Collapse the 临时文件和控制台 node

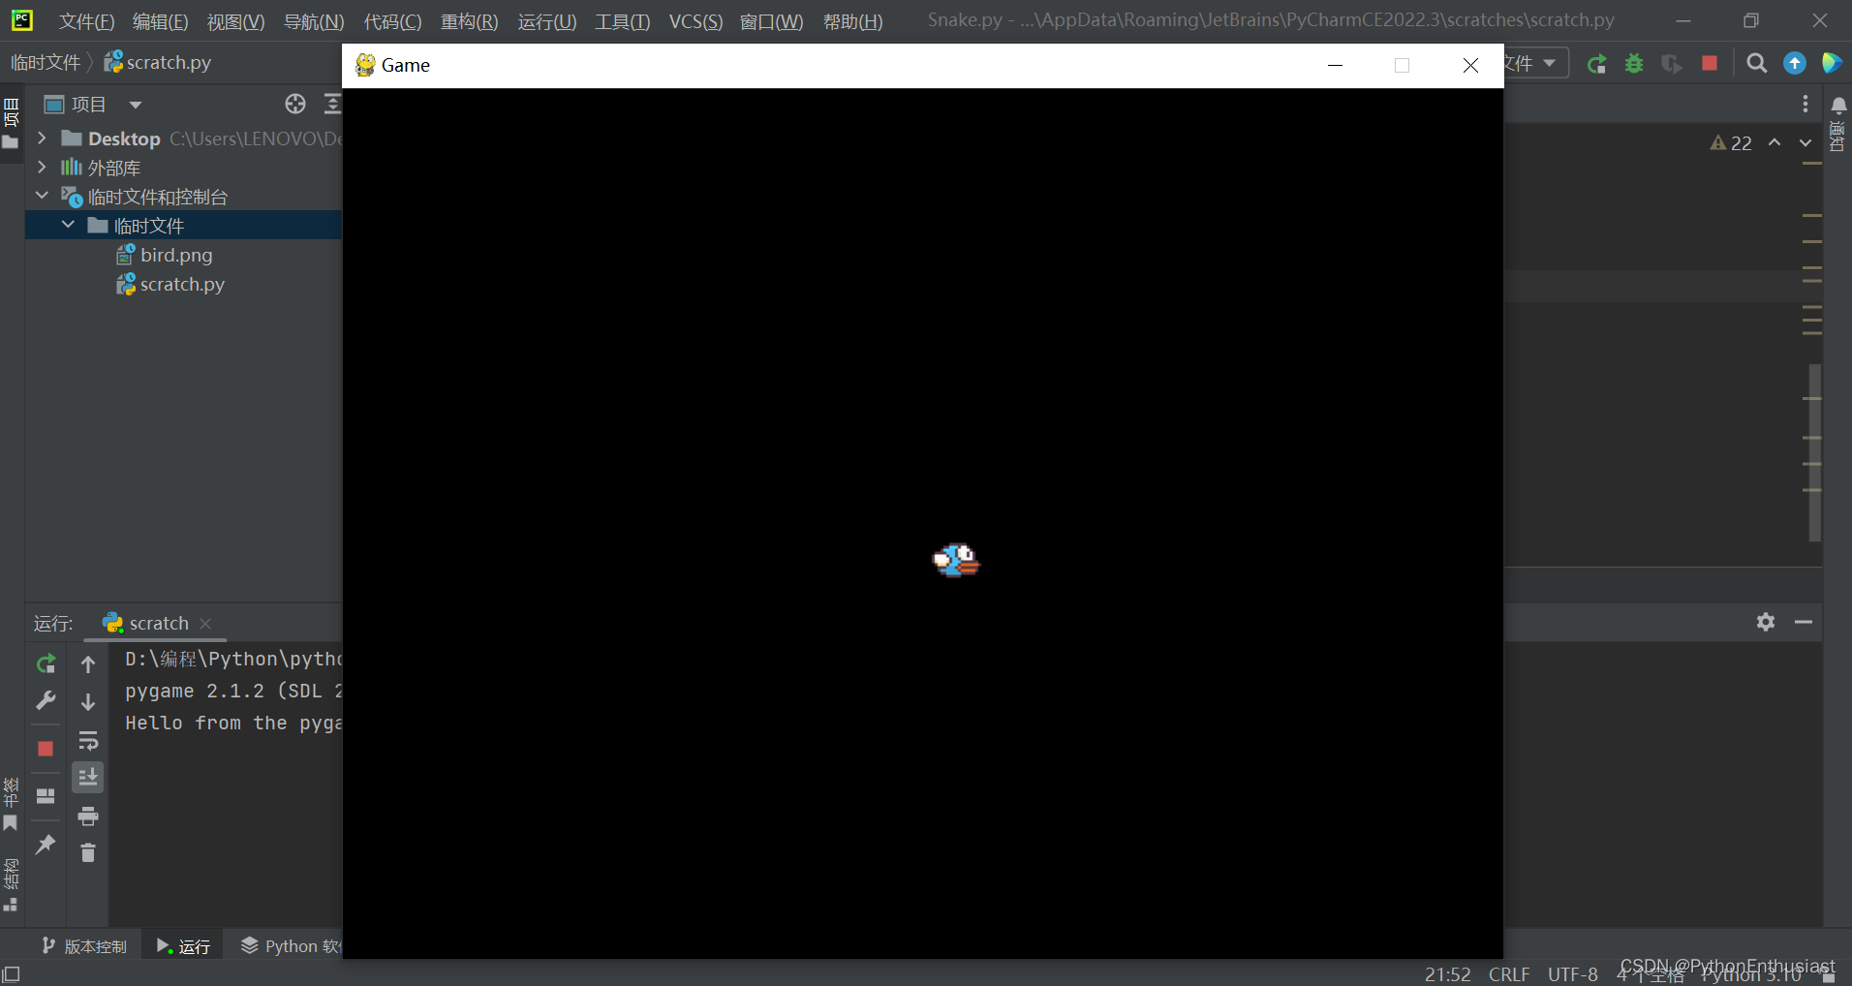(x=42, y=196)
